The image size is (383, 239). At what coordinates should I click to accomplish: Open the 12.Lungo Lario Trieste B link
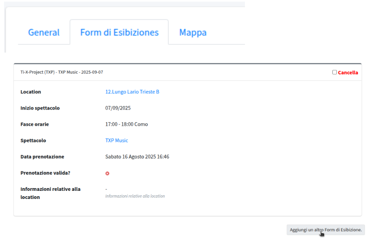(132, 92)
